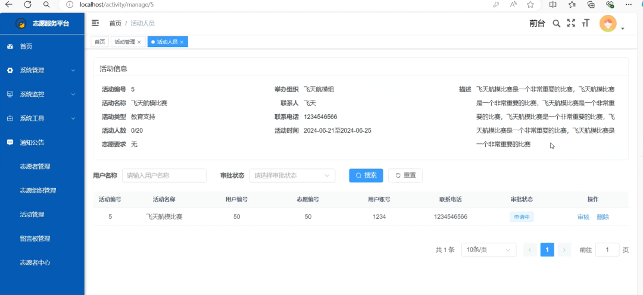The width and height of the screenshot is (643, 295).
Task: Toggle fullscreen icon in header
Action: [571, 23]
